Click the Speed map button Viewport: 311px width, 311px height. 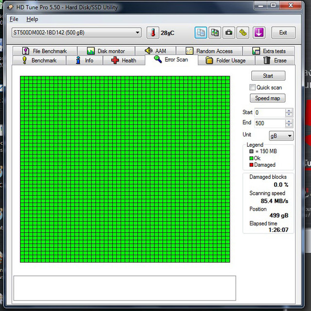(267, 98)
